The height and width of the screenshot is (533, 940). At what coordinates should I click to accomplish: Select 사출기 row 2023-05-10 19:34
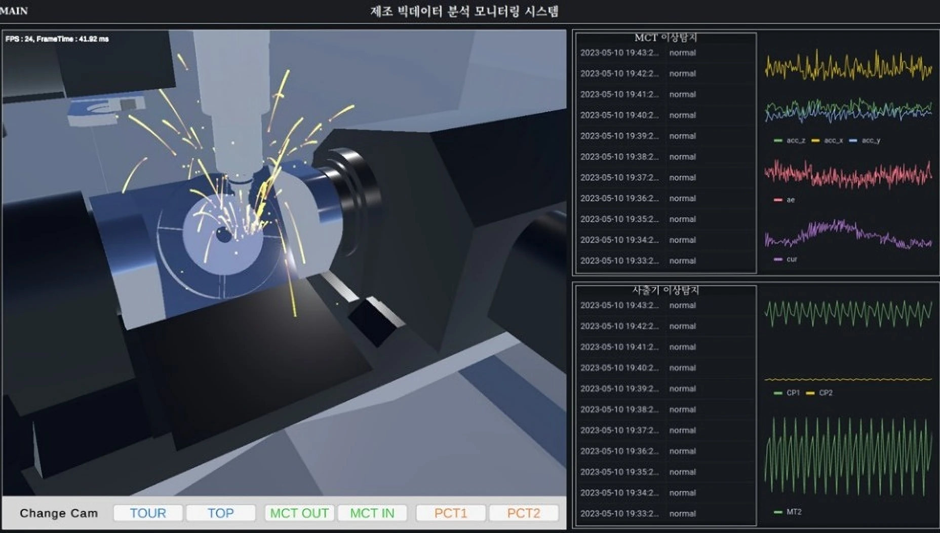pyautogui.click(x=665, y=492)
